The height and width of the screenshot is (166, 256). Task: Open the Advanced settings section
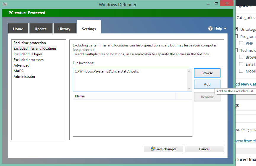[x=21, y=65]
